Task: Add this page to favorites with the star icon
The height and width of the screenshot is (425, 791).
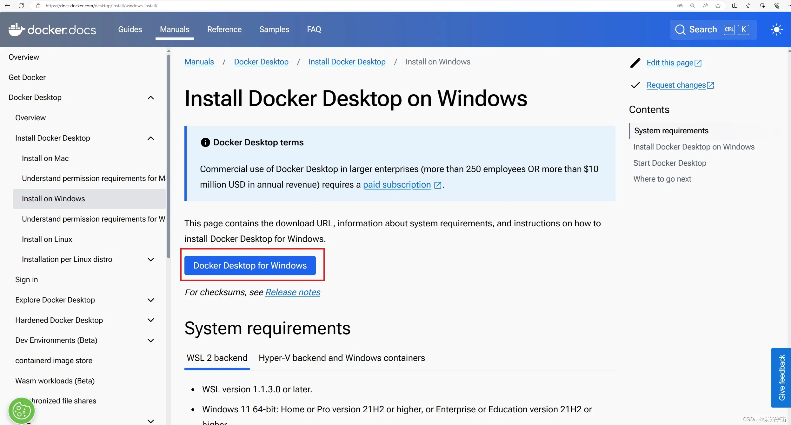Action: point(718,6)
